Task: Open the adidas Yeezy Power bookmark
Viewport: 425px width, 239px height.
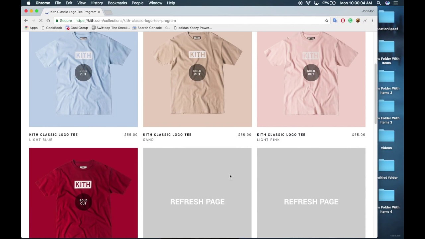Action: coord(193,28)
